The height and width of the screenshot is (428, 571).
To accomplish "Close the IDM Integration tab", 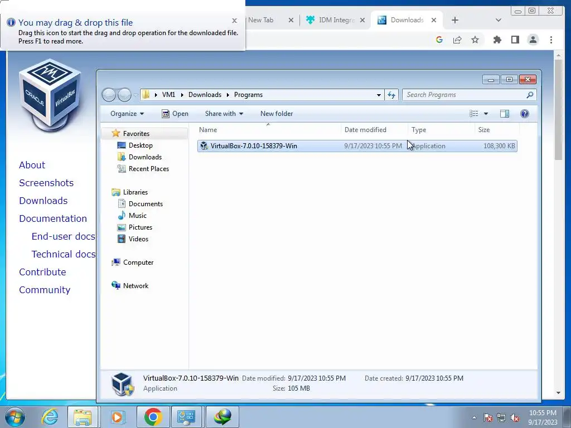I will (362, 20).
